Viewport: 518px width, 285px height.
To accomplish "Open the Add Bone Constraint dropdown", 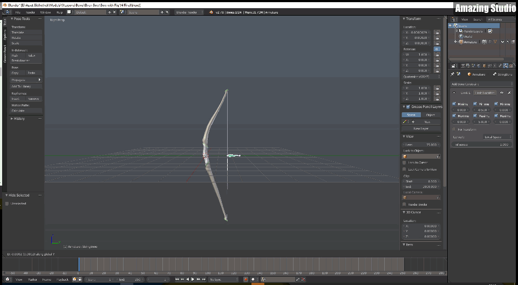I will [x=481, y=84].
